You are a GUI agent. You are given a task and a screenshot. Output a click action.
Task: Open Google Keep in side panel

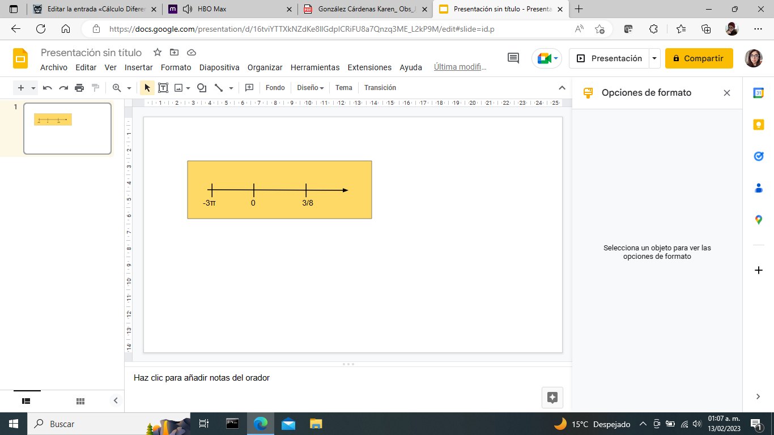tap(759, 125)
